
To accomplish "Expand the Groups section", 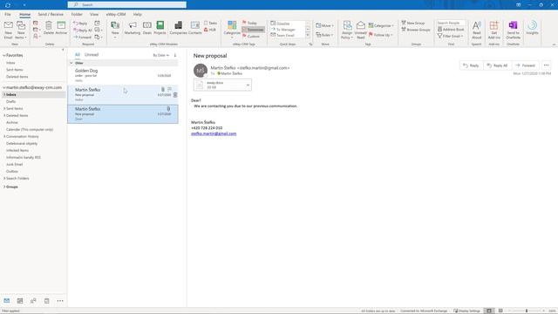I will point(4,187).
